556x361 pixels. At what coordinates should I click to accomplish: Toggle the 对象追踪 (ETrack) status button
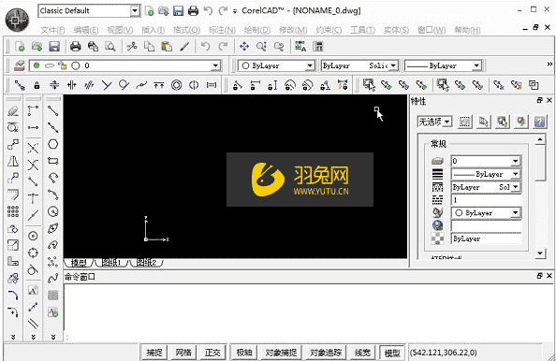(326, 353)
